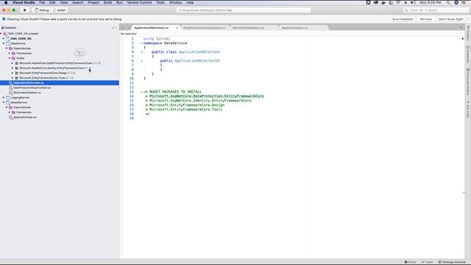Open macOS Spotlight search icon
471x265 pixels.
(448, 2)
